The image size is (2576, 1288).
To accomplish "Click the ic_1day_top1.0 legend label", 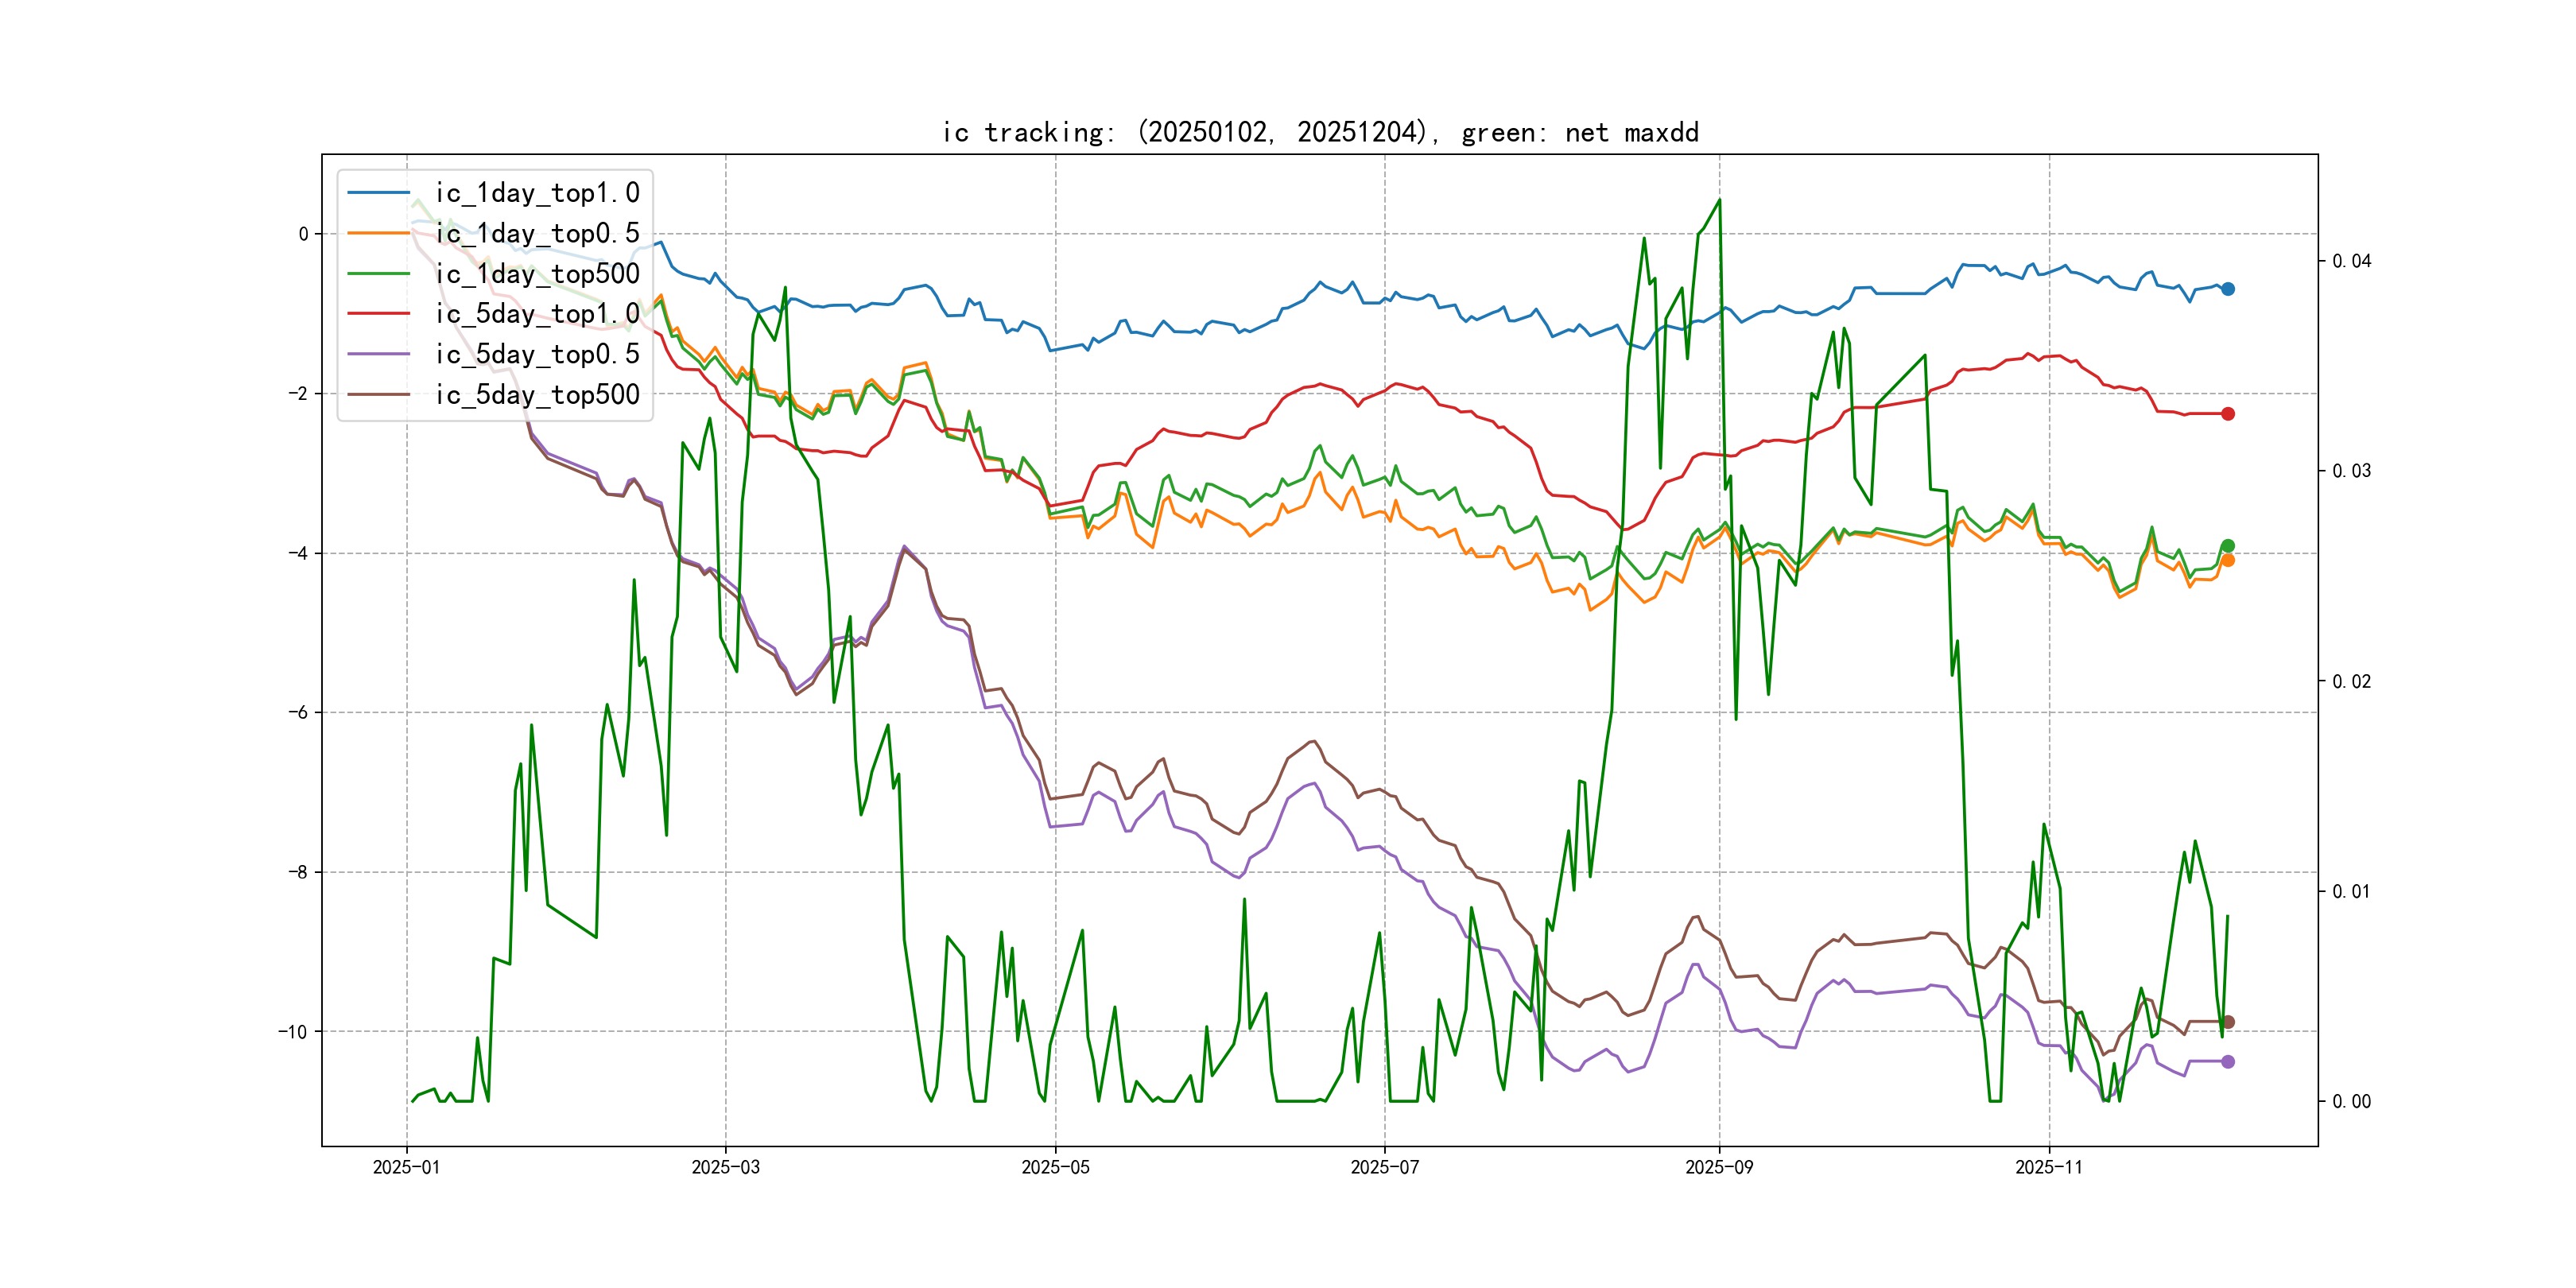I will tap(537, 193).
